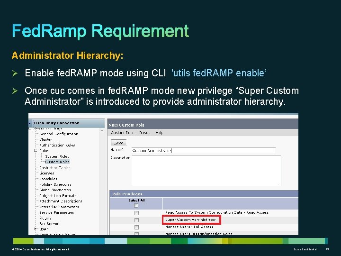Open Subject Line Formats in the tree
This screenshot has height=256, width=341.
[58, 195]
